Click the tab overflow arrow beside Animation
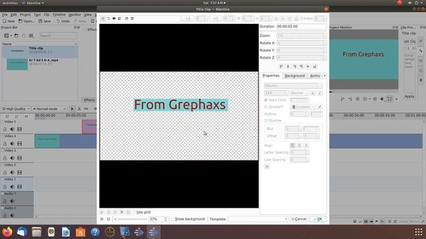Image resolution: width=426 pixels, height=239 pixels. coord(325,76)
